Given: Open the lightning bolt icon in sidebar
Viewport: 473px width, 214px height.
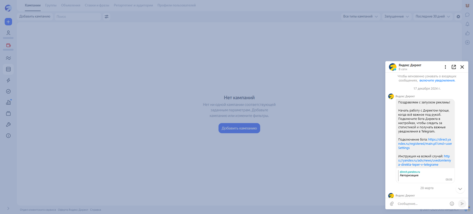Looking at the screenshot, I should pyautogui.click(x=8, y=80).
